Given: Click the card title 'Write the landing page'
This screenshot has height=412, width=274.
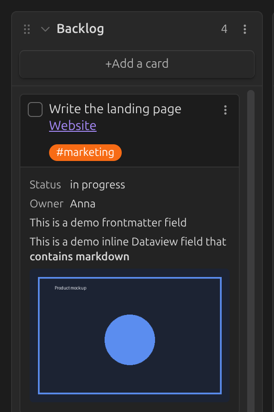Looking at the screenshot, I should (115, 109).
